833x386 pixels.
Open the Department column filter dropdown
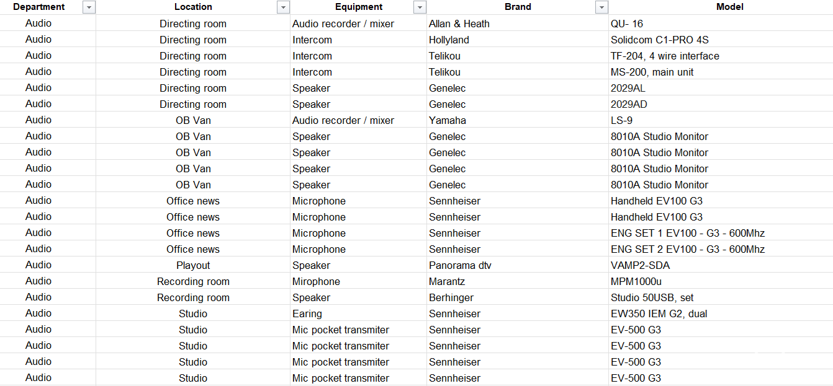tap(89, 7)
